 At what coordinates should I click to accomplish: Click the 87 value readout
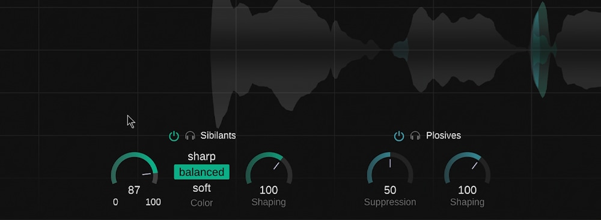coord(134,190)
